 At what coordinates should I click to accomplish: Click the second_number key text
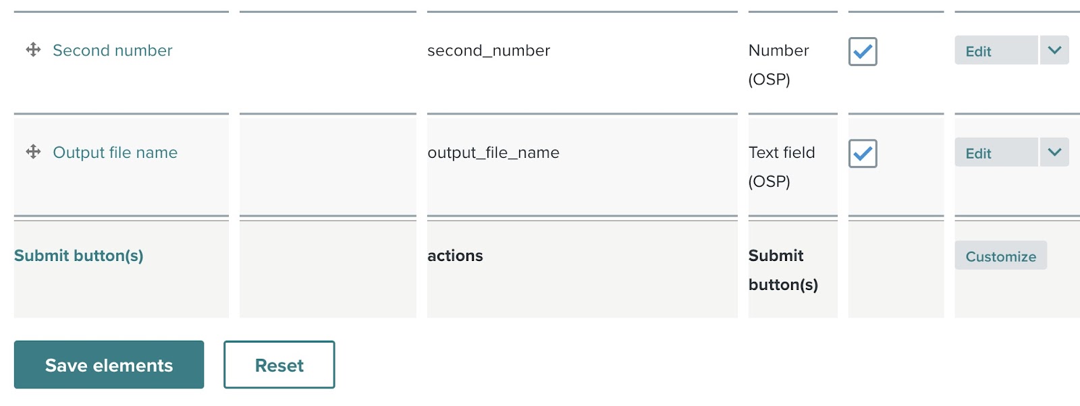pyautogui.click(x=489, y=51)
